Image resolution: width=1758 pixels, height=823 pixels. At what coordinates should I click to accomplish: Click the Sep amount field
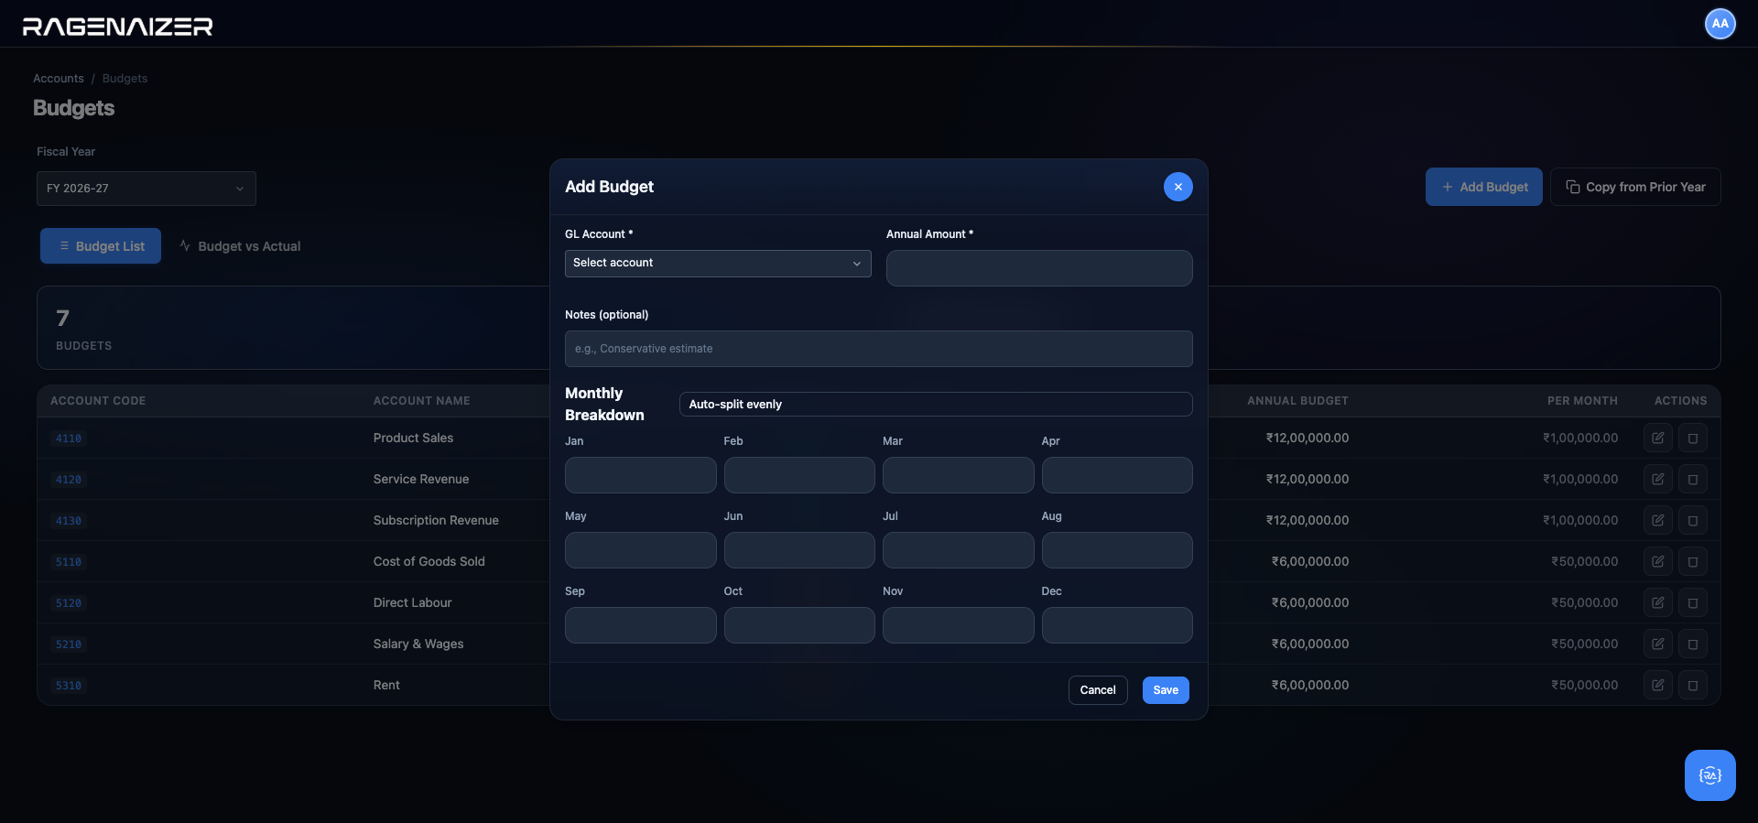[641, 625]
